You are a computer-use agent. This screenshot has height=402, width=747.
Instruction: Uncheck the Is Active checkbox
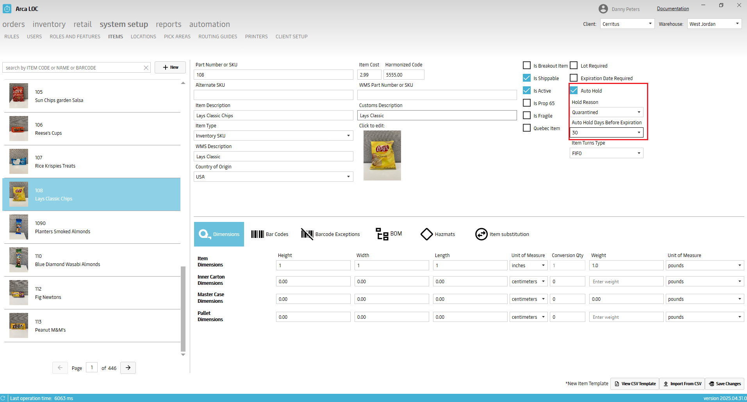[x=527, y=90]
